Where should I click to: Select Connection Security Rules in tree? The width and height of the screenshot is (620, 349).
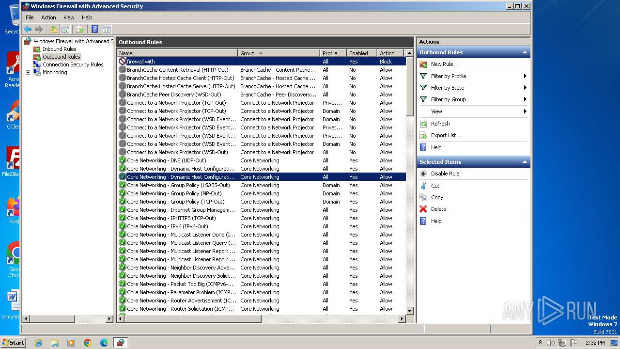click(73, 64)
